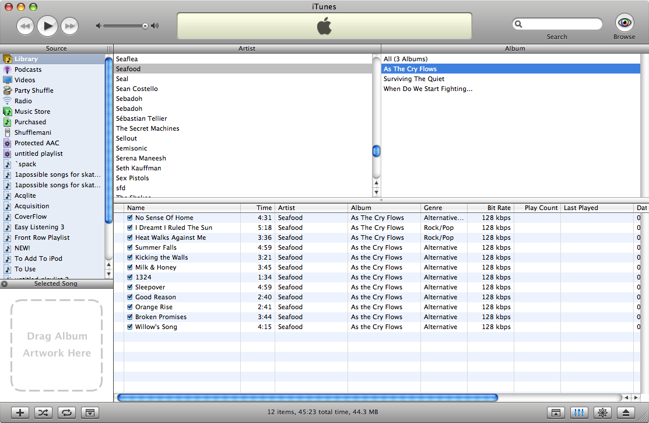The height and width of the screenshot is (423, 649).
Task: Click the Source list scroll-down arrow
Action: 109,274
